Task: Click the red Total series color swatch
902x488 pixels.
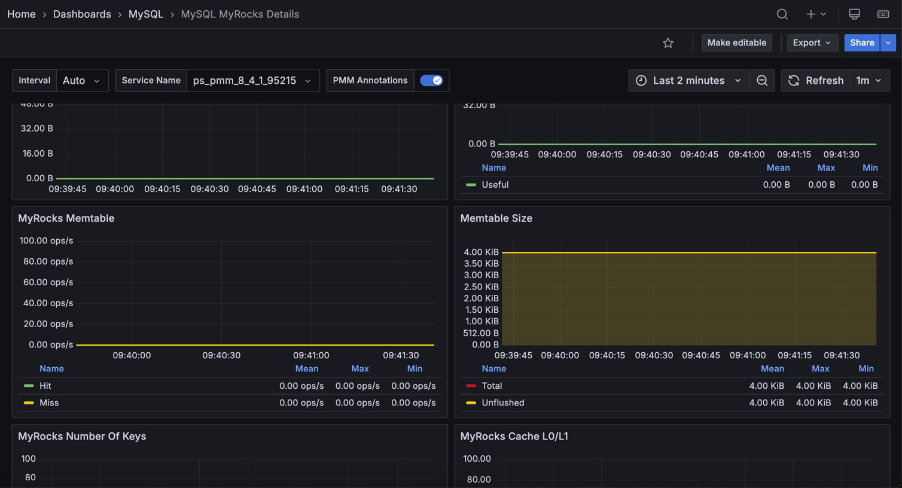Action: click(471, 386)
